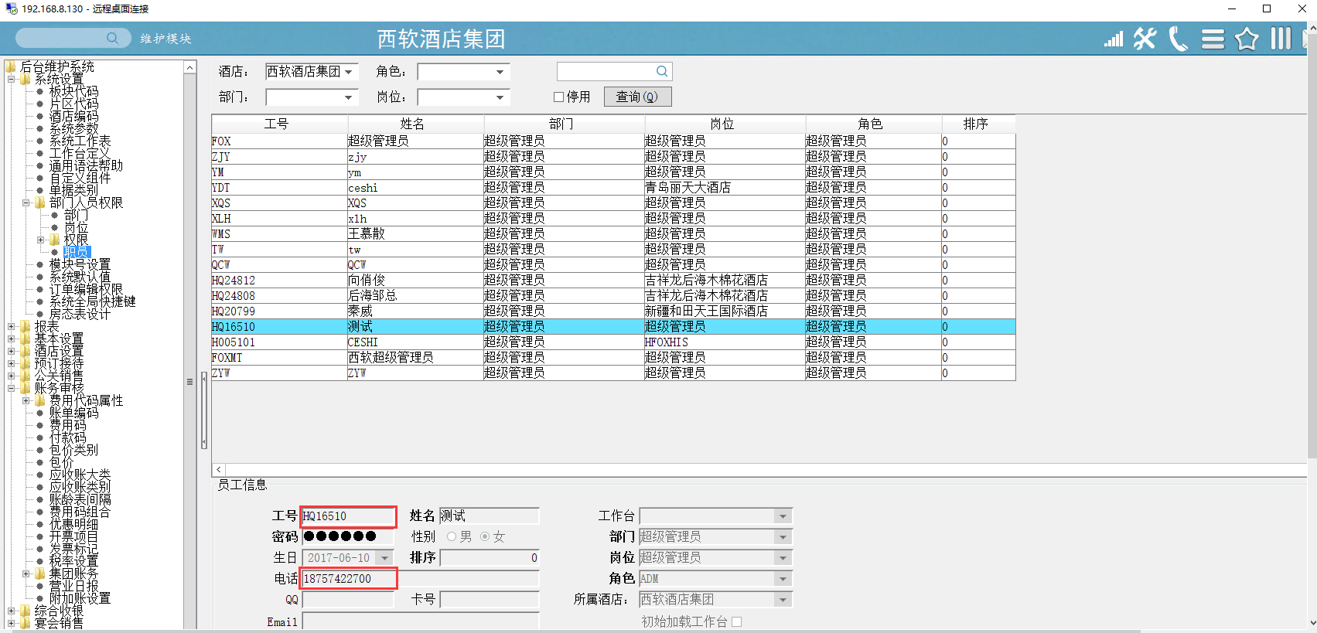Click the telephone handset icon
This screenshot has height=633, width=1317.
coord(1178,39)
